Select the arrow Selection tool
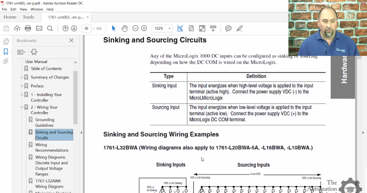Screen dimensions: 367x193 tap(114, 28)
